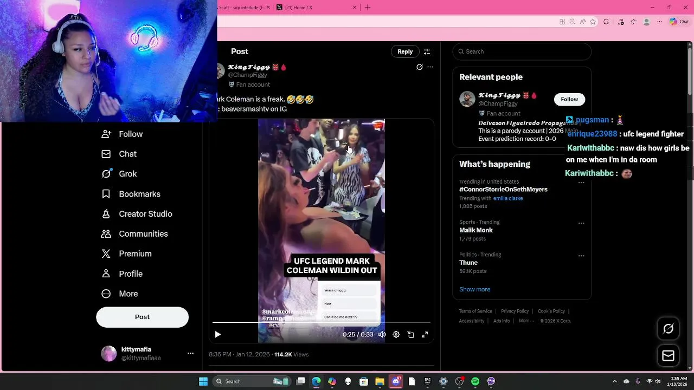Open the Privacy Policy link

point(515,311)
